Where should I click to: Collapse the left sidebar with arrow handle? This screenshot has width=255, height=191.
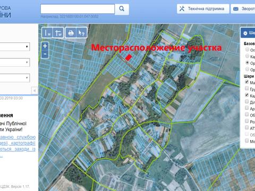pyautogui.click(x=35, y=91)
